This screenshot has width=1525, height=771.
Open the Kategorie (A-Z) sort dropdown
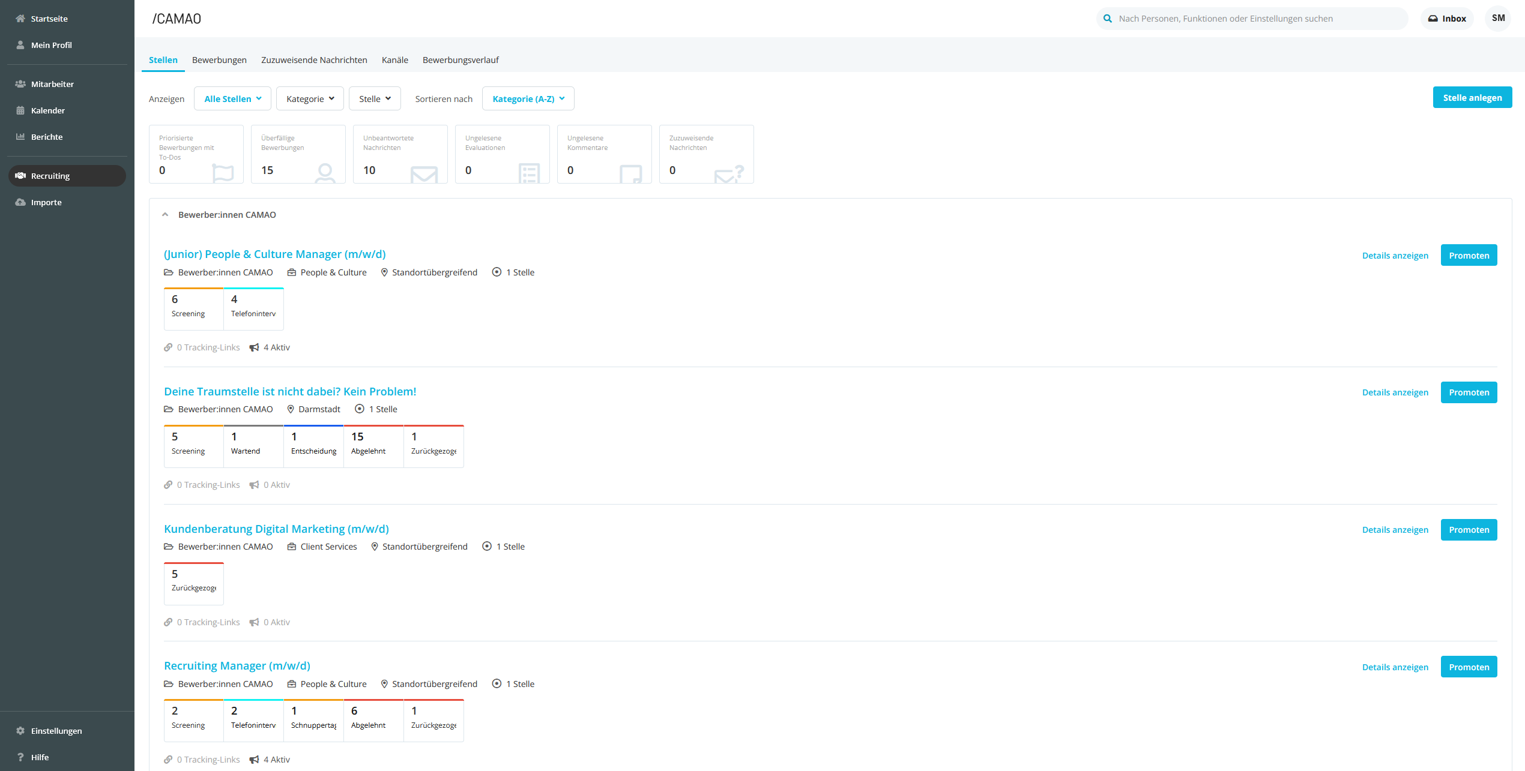pyautogui.click(x=528, y=98)
